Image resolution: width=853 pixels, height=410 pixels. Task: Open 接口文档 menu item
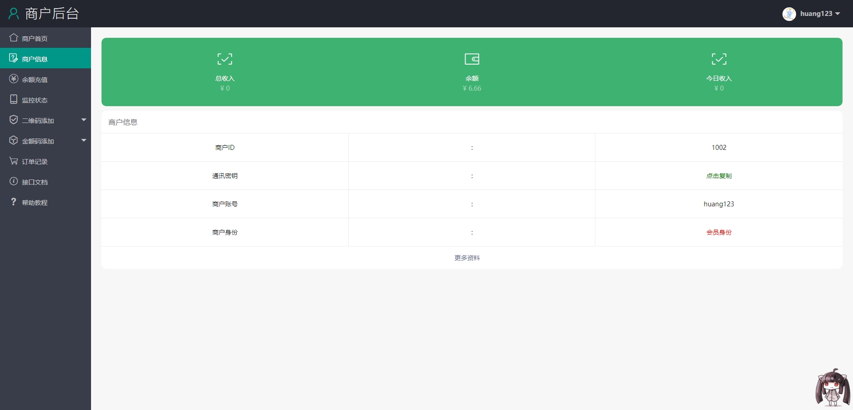[x=46, y=181]
